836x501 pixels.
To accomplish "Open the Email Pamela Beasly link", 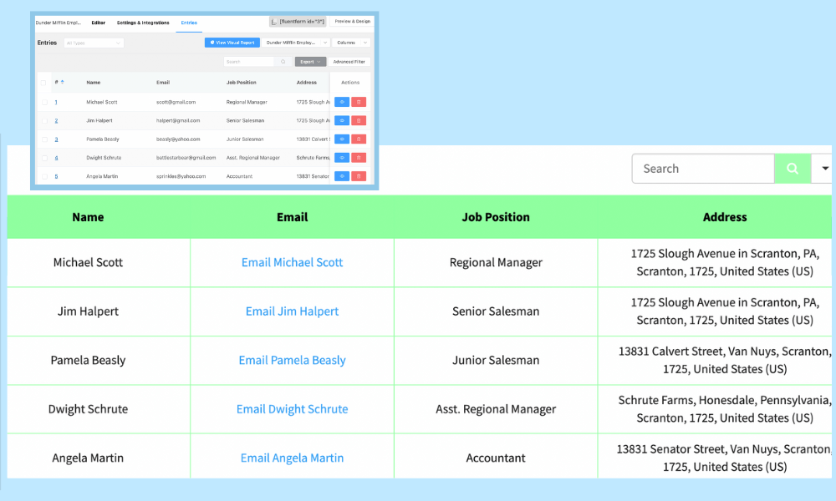I will pyautogui.click(x=292, y=361).
